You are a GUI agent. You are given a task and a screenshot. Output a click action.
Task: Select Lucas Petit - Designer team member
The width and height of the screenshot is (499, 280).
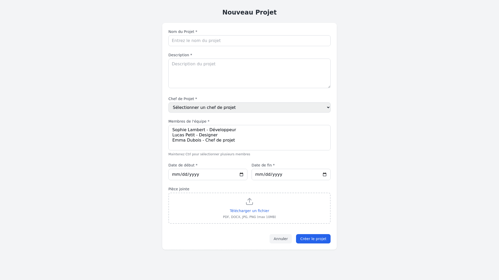click(x=195, y=135)
